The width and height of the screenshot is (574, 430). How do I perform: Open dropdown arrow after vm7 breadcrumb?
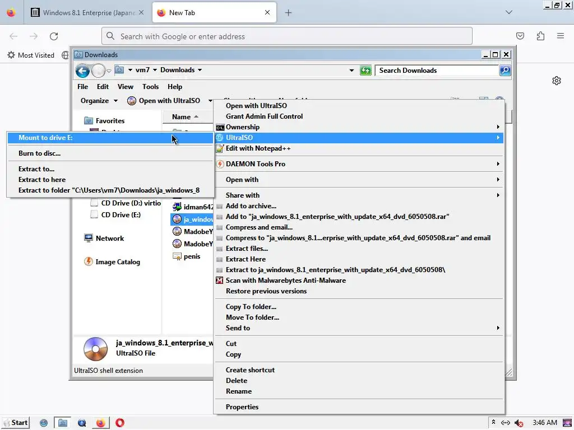coord(155,70)
